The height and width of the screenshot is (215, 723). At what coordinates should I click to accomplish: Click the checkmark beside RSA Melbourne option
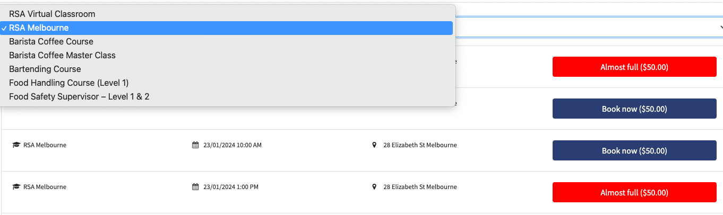point(4,28)
